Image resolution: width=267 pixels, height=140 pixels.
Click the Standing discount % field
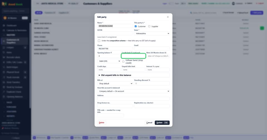[x=152, y=84]
